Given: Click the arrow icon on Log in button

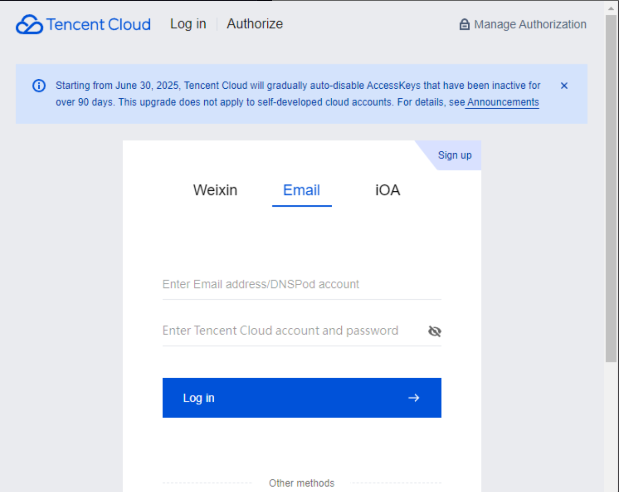Looking at the screenshot, I should point(414,398).
